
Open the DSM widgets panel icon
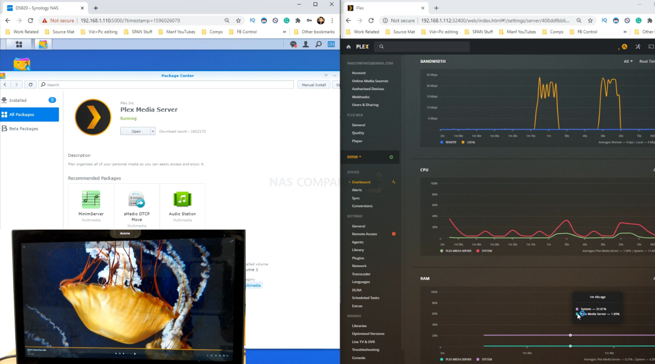(331, 45)
